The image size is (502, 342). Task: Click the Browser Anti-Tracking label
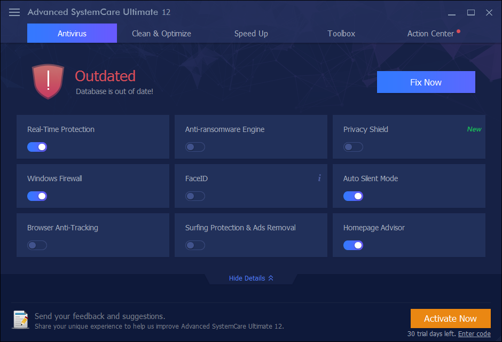[x=63, y=228]
